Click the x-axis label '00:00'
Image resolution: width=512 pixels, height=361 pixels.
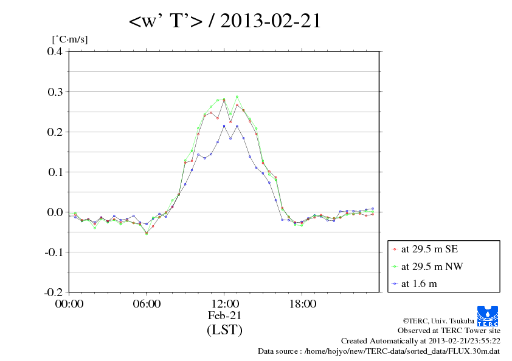coord(69,304)
